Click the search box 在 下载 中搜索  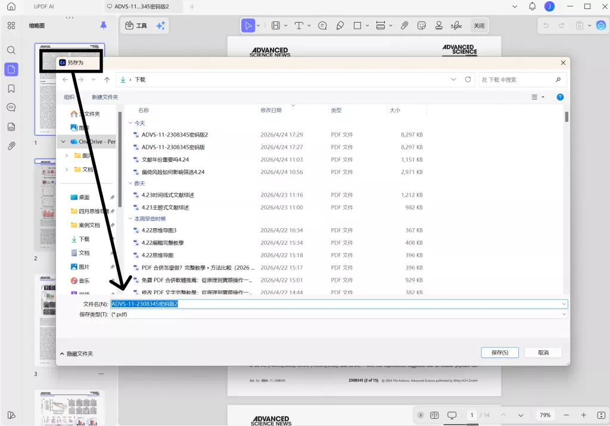click(522, 79)
